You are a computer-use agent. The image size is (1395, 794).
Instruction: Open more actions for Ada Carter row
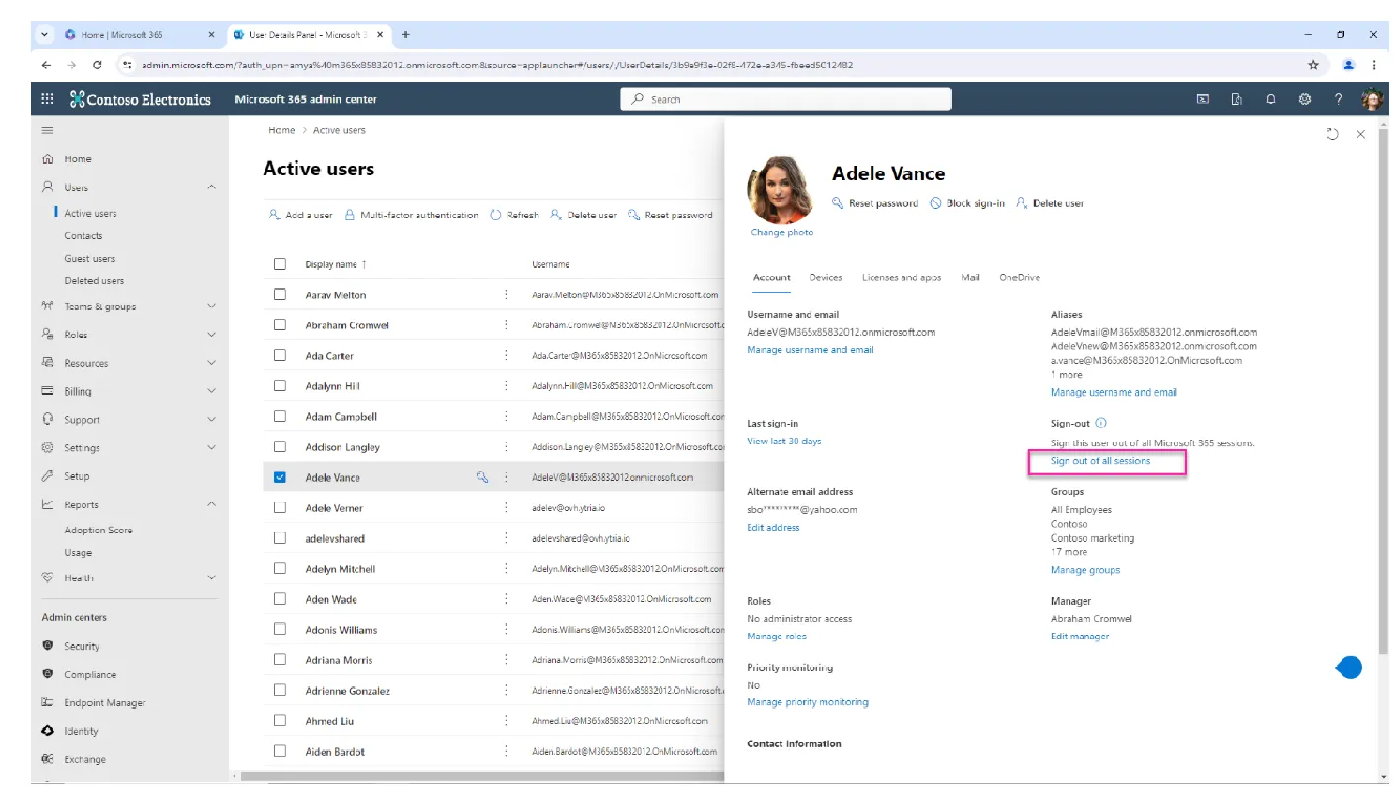pos(506,355)
